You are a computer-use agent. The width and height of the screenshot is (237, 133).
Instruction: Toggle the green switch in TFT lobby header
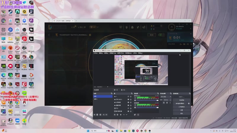point(161,35)
